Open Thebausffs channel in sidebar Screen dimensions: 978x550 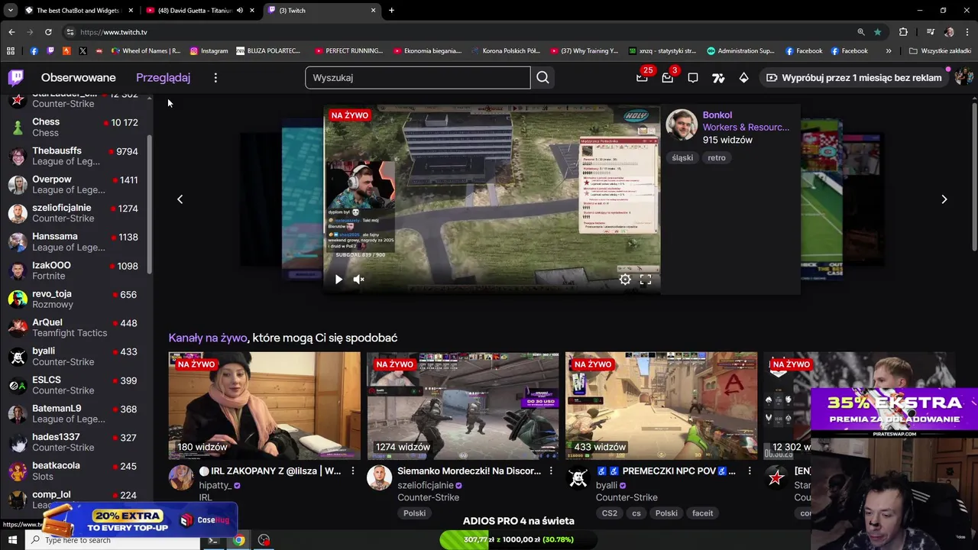76,156
